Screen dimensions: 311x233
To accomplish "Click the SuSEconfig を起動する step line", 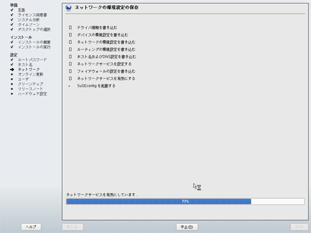I will [x=96, y=86].
